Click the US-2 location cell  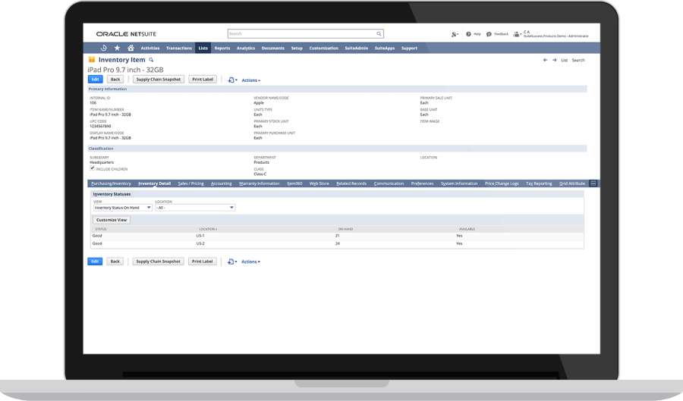200,243
